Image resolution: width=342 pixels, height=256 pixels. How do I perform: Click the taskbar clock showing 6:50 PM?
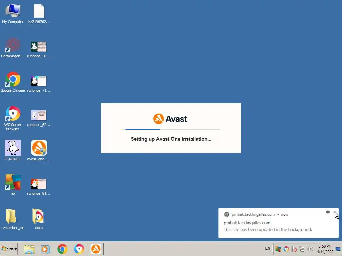coord(325,249)
